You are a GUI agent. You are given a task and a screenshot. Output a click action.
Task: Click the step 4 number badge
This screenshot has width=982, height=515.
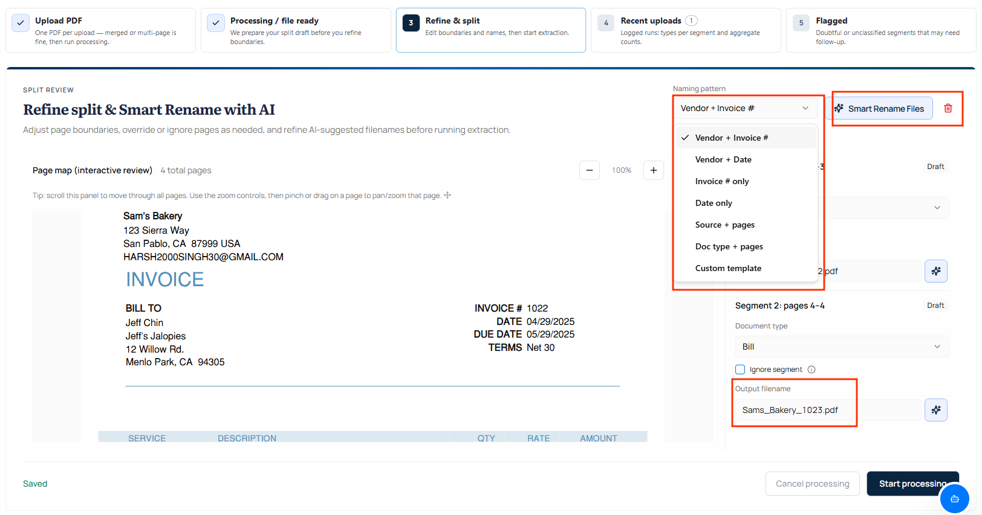[606, 23]
